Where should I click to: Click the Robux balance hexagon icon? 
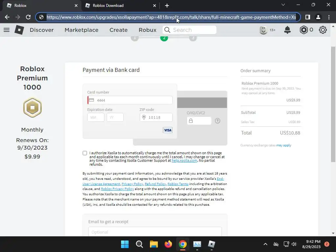(x=304, y=30)
